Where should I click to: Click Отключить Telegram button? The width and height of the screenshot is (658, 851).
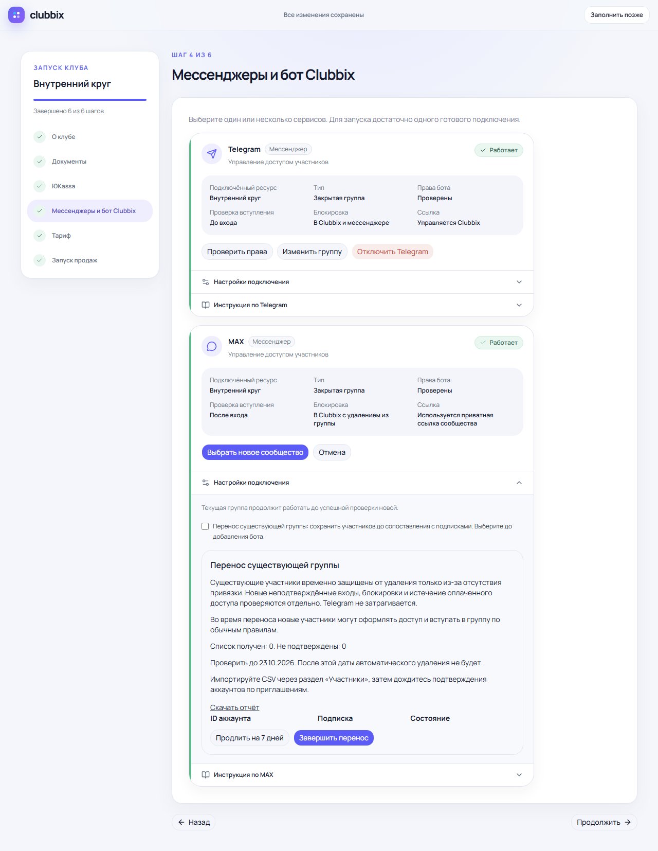(393, 252)
